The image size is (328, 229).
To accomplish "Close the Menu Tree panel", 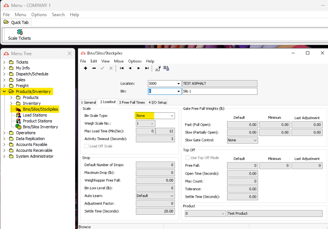I will pos(70,54).
